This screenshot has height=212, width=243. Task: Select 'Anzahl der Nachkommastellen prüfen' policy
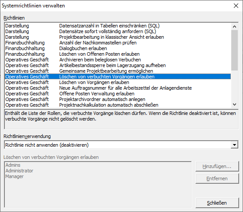pyautogui.click(x=118, y=43)
